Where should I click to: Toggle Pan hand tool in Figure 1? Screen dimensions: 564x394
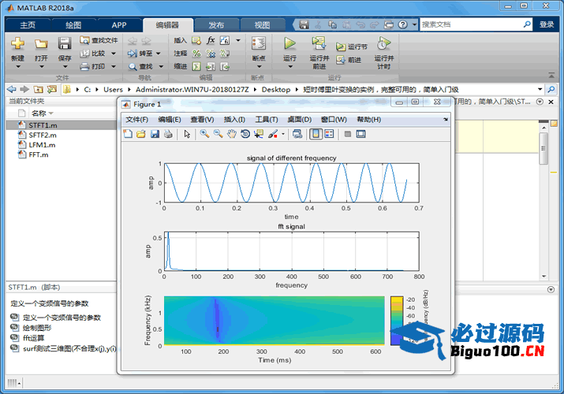point(232,134)
